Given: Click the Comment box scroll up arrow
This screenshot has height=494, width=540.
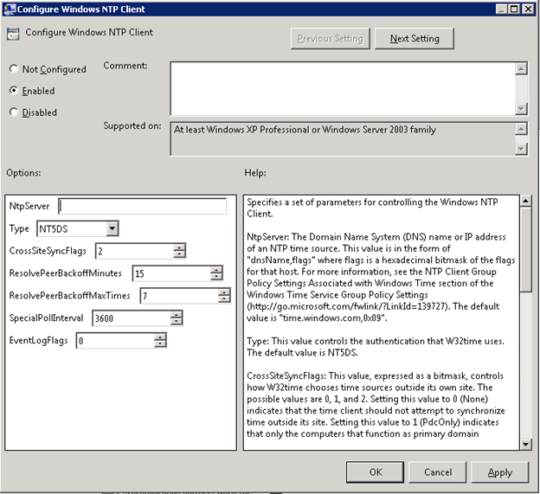Looking at the screenshot, I should 521,68.
